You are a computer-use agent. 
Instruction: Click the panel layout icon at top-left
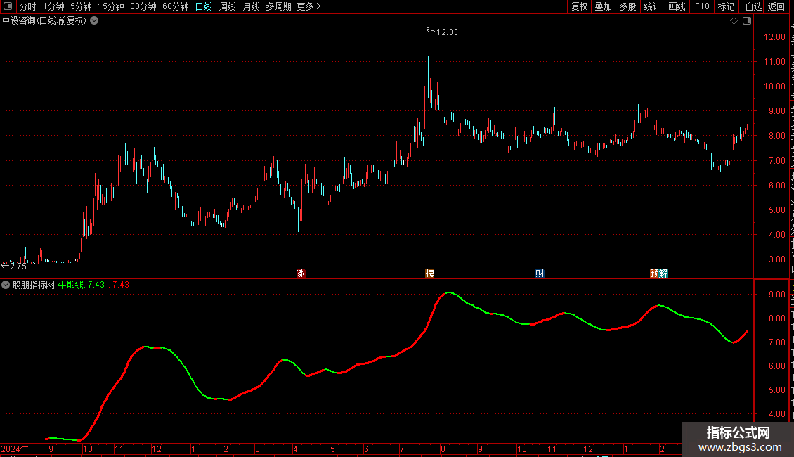click(8, 6)
